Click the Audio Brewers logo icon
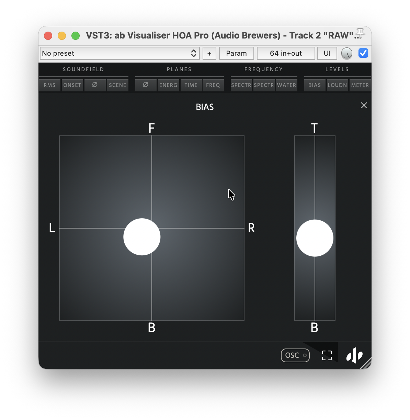The width and height of the screenshot is (410, 420). tap(354, 355)
